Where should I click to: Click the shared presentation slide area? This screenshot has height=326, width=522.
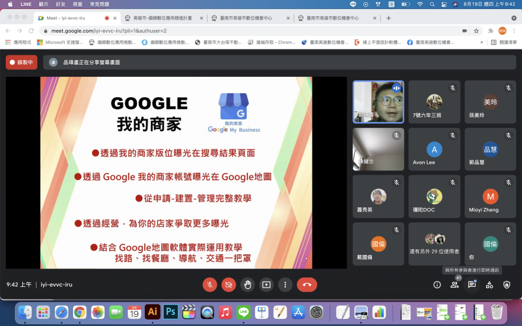pos(176,173)
